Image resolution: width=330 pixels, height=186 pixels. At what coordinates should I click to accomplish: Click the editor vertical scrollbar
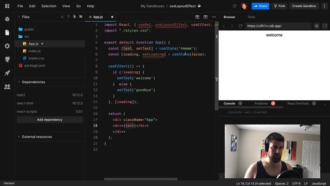[217, 66]
